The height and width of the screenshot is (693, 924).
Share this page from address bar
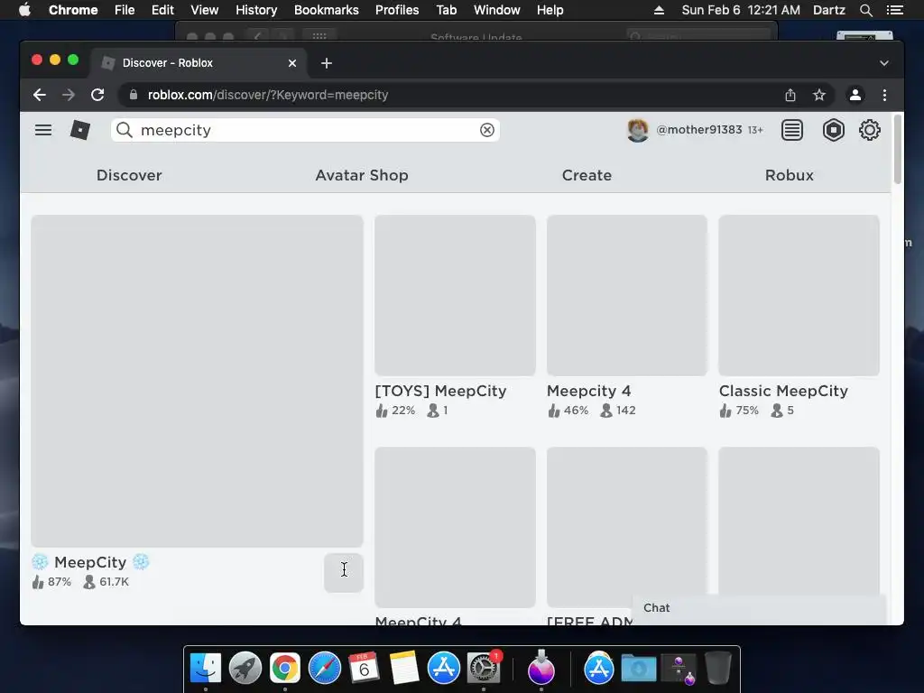tap(790, 95)
